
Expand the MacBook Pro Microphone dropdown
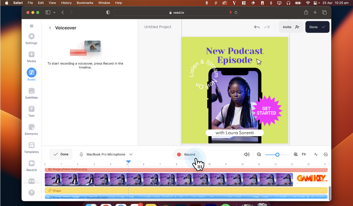click(131, 154)
